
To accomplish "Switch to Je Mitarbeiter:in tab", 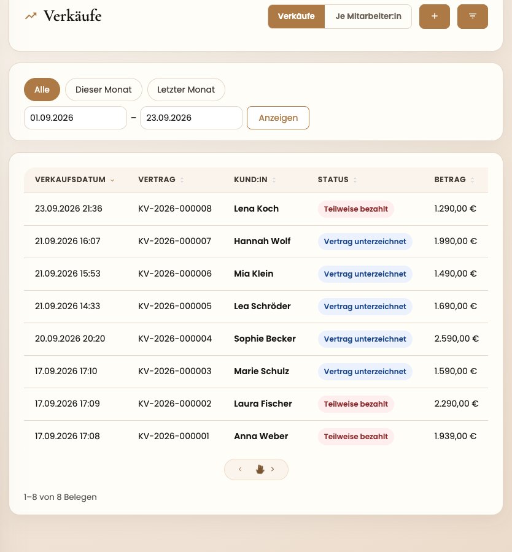I will click(368, 16).
